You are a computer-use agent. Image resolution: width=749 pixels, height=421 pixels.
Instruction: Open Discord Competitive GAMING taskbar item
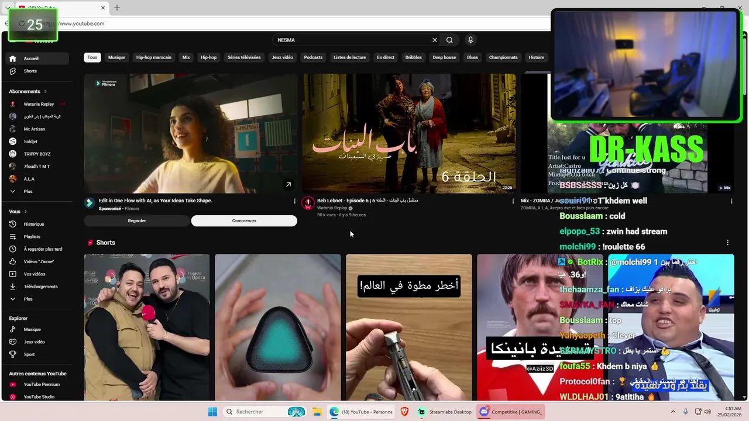[511, 412]
